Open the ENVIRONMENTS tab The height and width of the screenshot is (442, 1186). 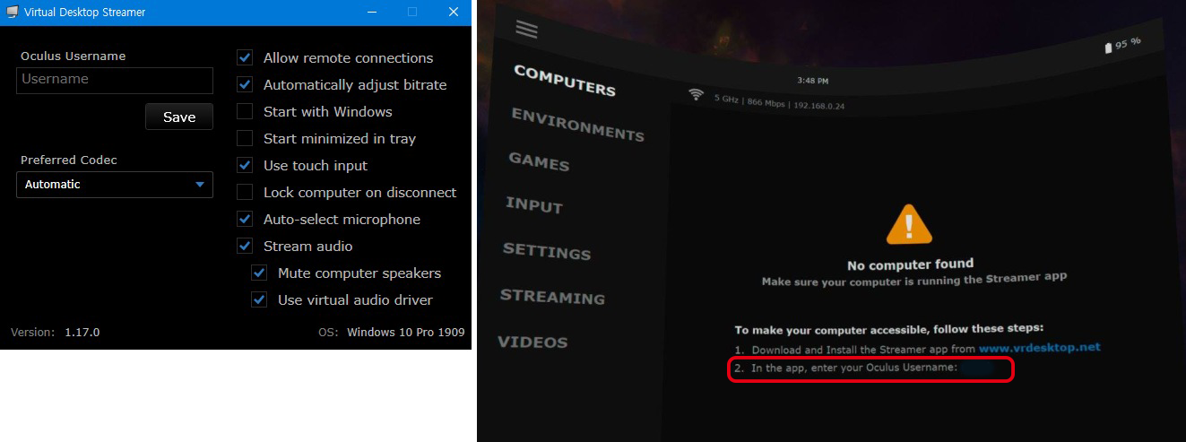coord(577,125)
